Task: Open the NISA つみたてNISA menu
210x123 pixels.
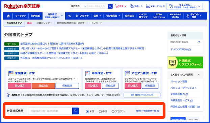Action: click(x=159, y=16)
